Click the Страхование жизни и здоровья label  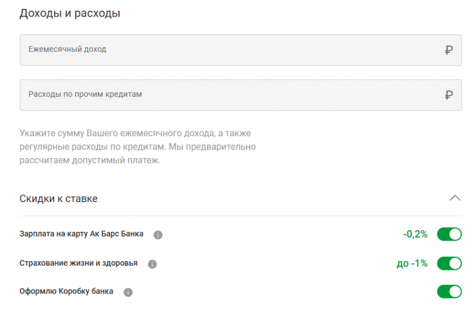point(79,263)
